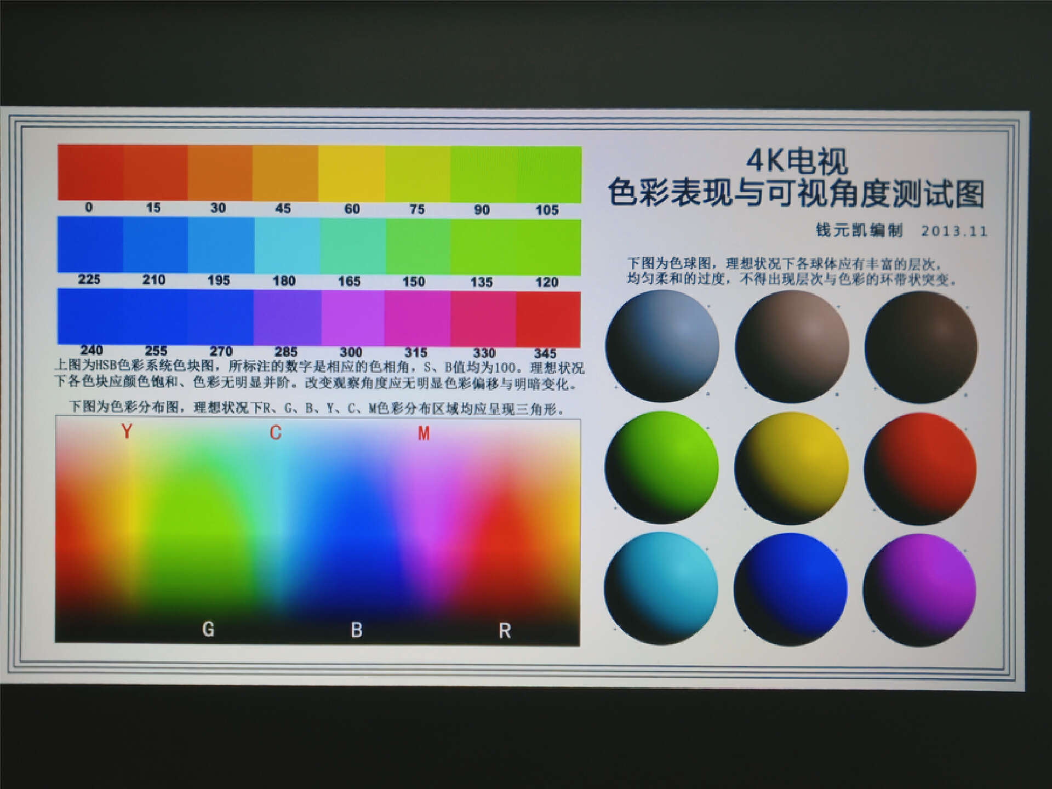Pick the red color block above label 345
The height and width of the screenshot is (789, 1052).
(548, 319)
